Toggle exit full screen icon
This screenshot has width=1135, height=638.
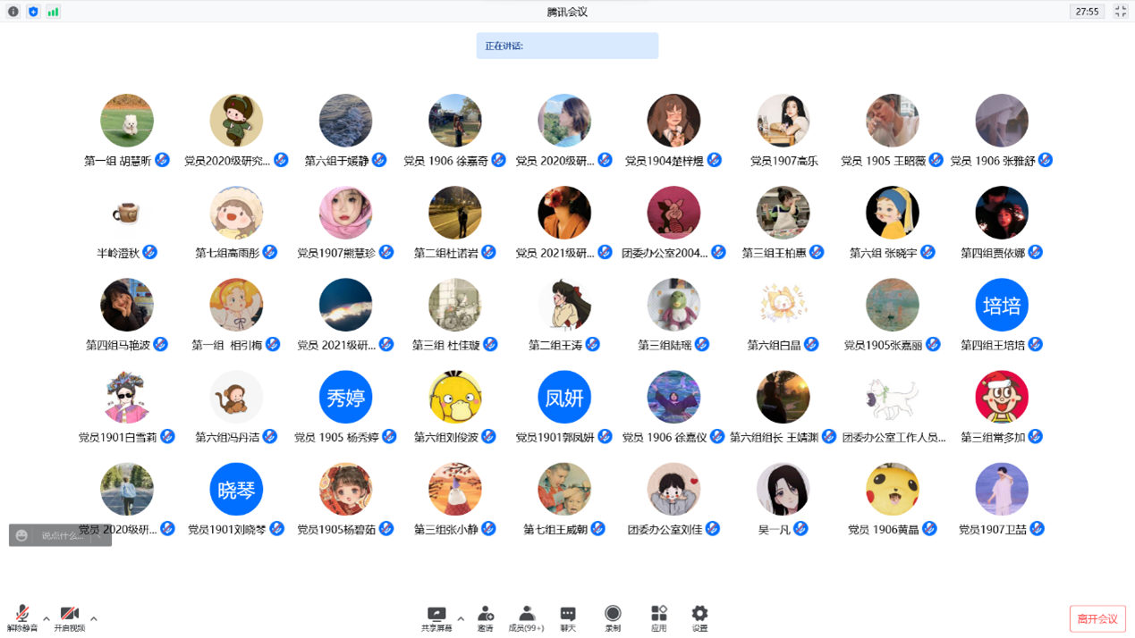1121,12
